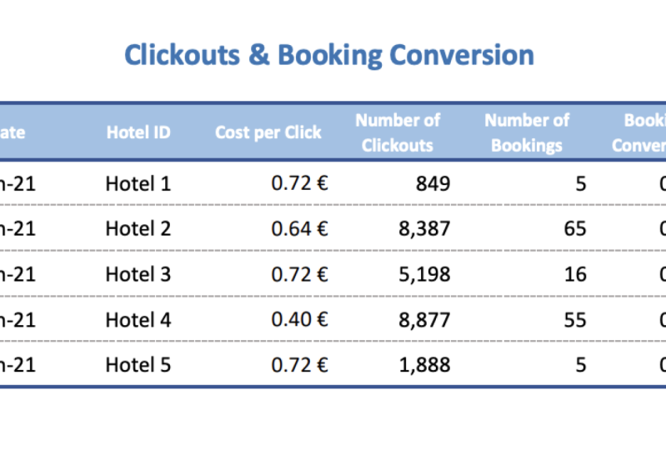Select the Cost per Click column header
Screen dimensions: 666x450
click(268, 132)
